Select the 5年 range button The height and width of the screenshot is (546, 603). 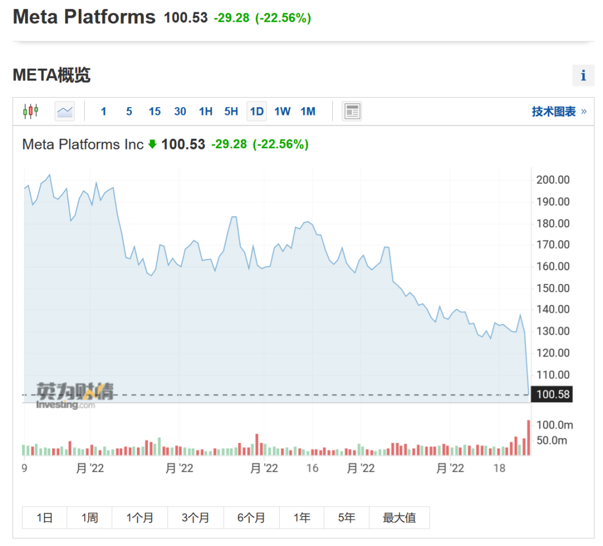pos(346,518)
